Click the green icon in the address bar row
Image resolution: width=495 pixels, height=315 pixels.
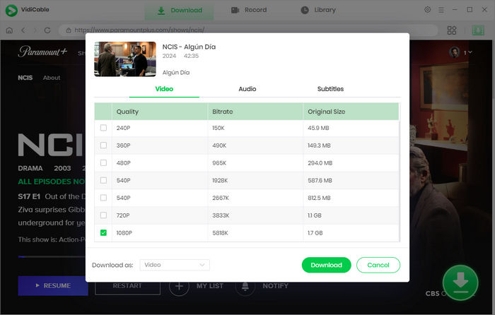pyautogui.click(x=478, y=30)
